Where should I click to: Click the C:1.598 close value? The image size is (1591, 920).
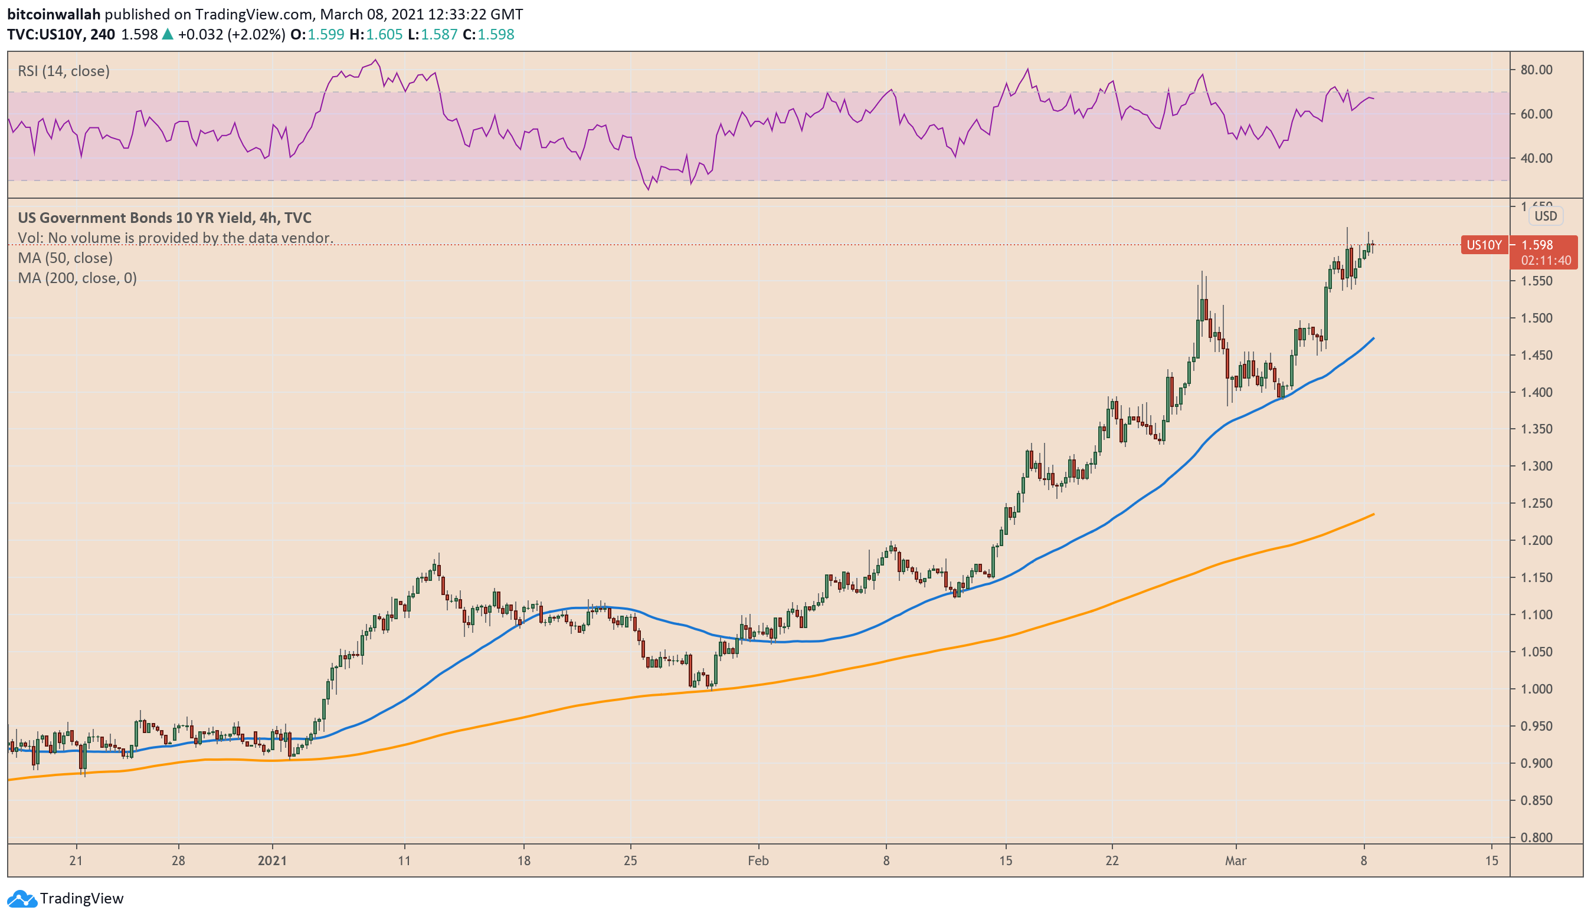point(489,34)
